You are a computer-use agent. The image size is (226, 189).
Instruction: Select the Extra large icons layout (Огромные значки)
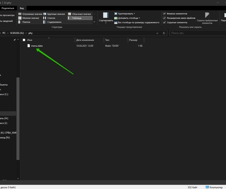30,14
